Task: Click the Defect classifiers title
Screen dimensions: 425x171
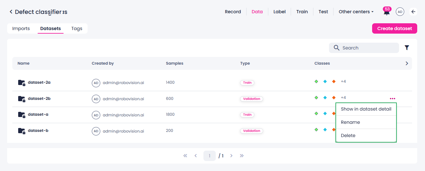Action: (x=41, y=12)
